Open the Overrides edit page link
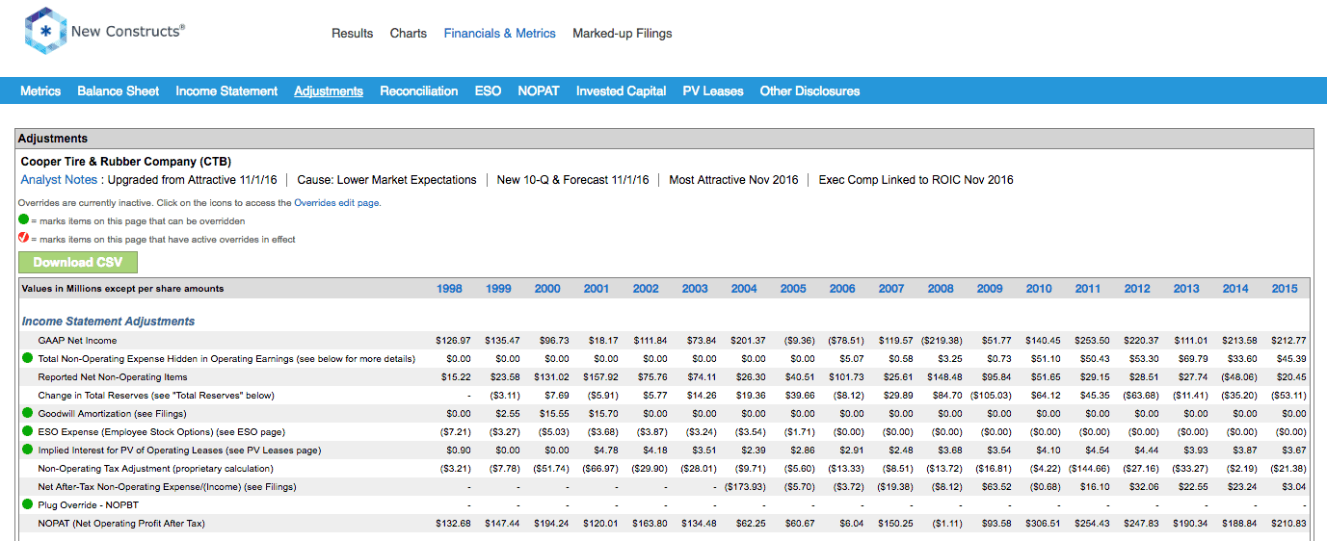 [x=337, y=203]
